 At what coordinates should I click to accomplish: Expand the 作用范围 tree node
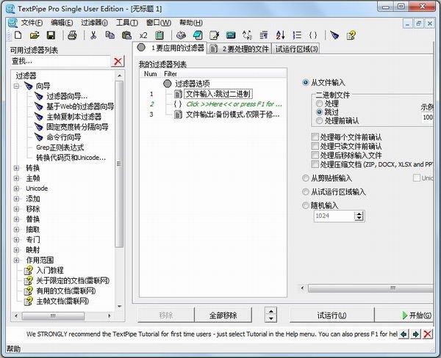[17, 260]
